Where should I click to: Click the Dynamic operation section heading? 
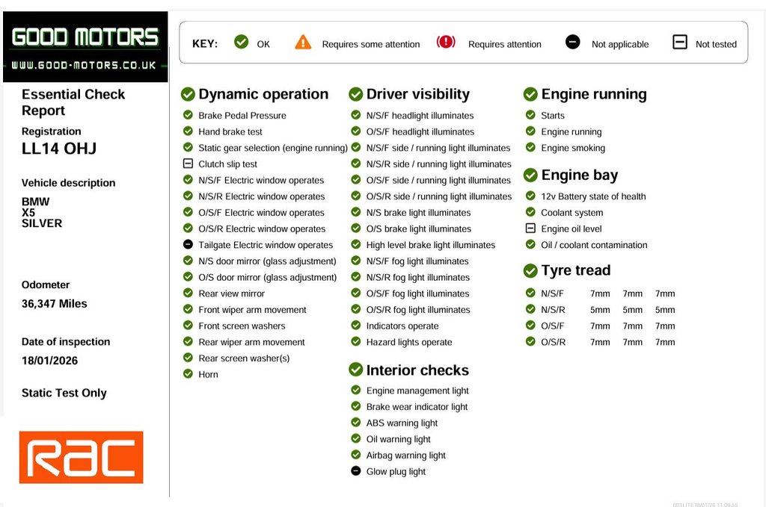point(263,94)
